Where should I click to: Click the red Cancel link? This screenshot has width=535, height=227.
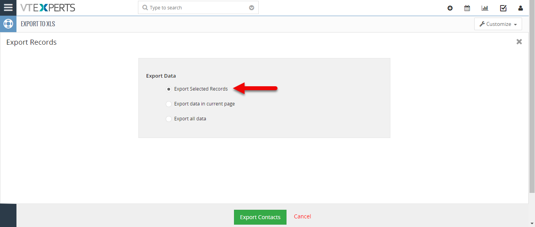pyautogui.click(x=303, y=216)
